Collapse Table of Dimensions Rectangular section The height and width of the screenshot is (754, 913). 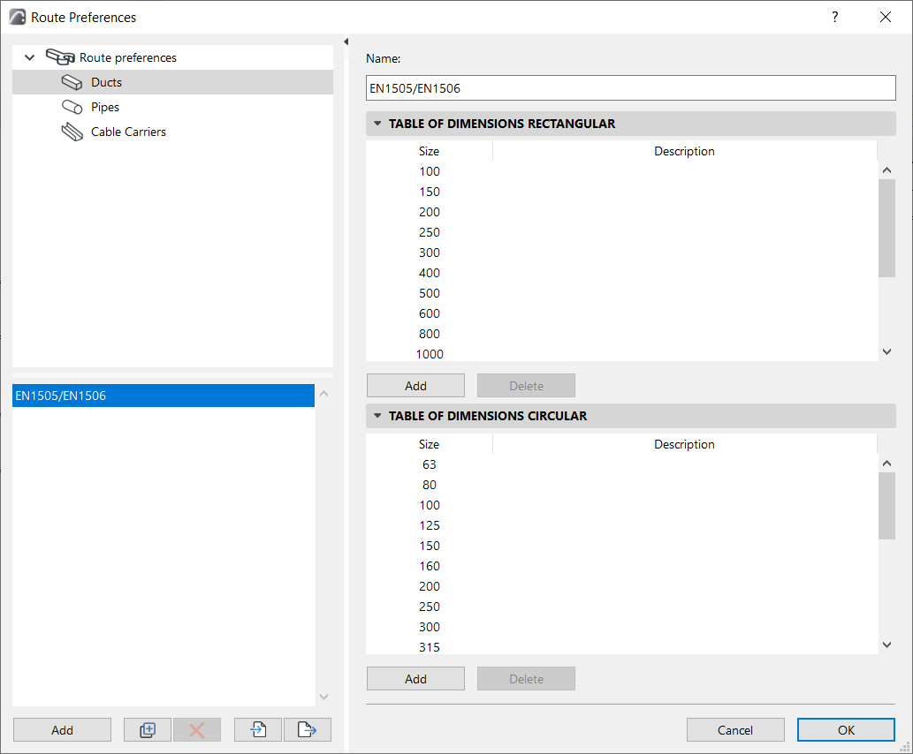point(377,124)
